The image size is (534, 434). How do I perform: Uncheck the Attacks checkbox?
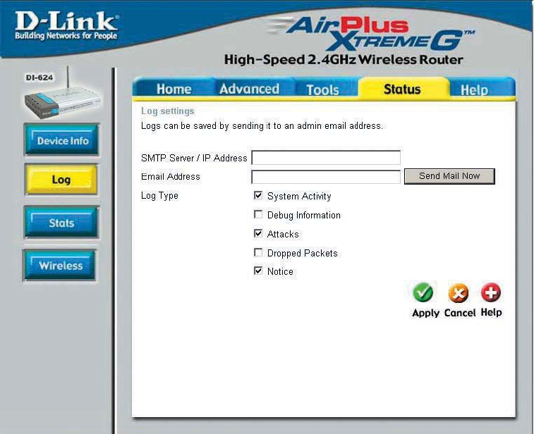coord(258,233)
